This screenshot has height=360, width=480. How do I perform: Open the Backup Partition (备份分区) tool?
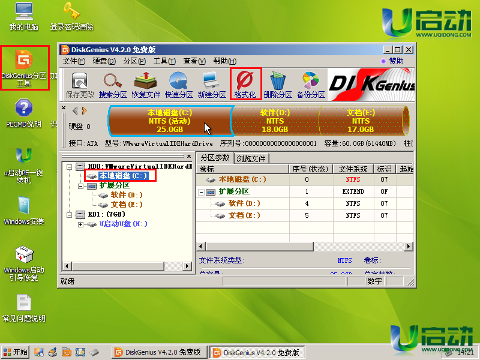311,85
